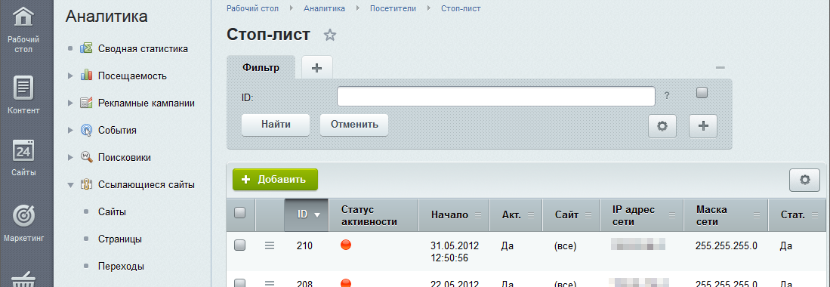Open the Контент section icon
830x287 pixels.
(23, 88)
